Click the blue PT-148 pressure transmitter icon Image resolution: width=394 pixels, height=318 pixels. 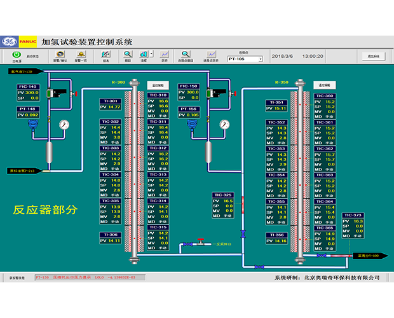click(33, 125)
